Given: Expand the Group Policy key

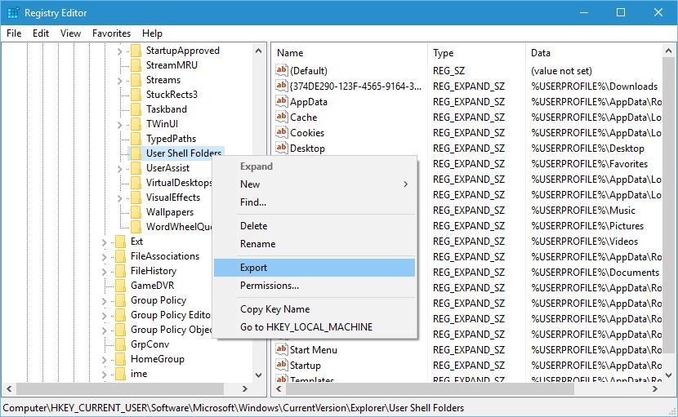Looking at the screenshot, I should (105, 301).
